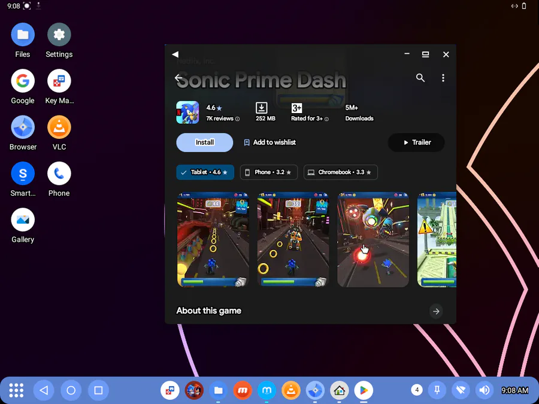This screenshot has height=404, width=539.
Task: Add the game to wishlist
Action: [270, 142]
